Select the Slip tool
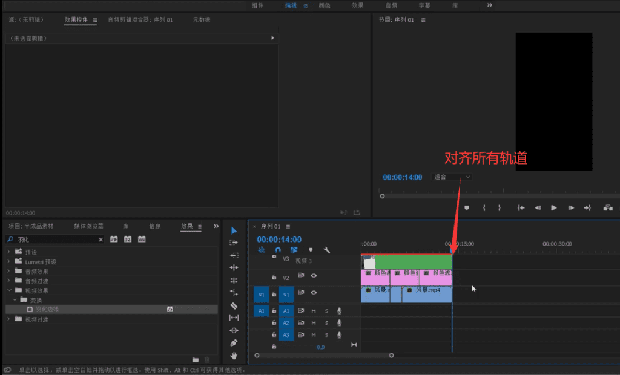This screenshot has height=375, width=620. click(234, 318)
